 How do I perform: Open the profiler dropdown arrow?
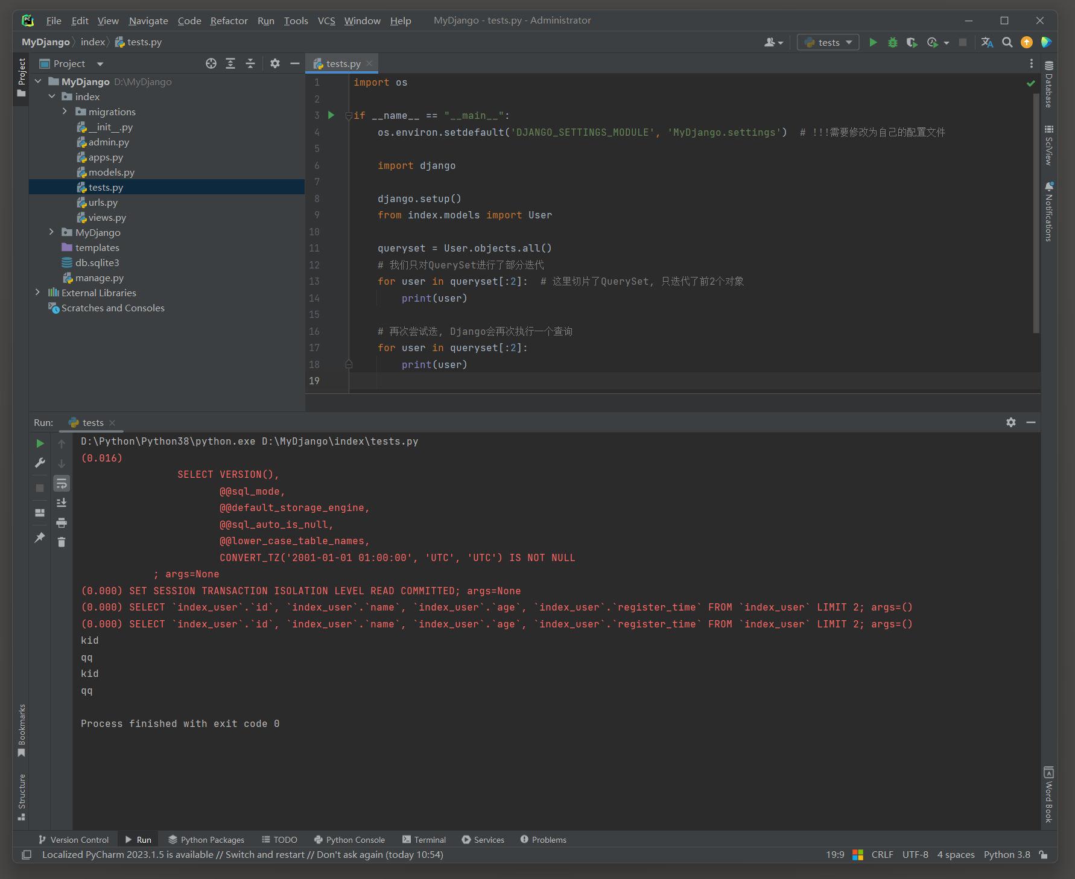pyautogui.click(x=947, y=43)
